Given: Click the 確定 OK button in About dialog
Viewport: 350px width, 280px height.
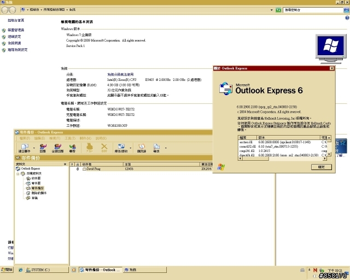Looking at the screenshot, I should (x=322, y=167).
